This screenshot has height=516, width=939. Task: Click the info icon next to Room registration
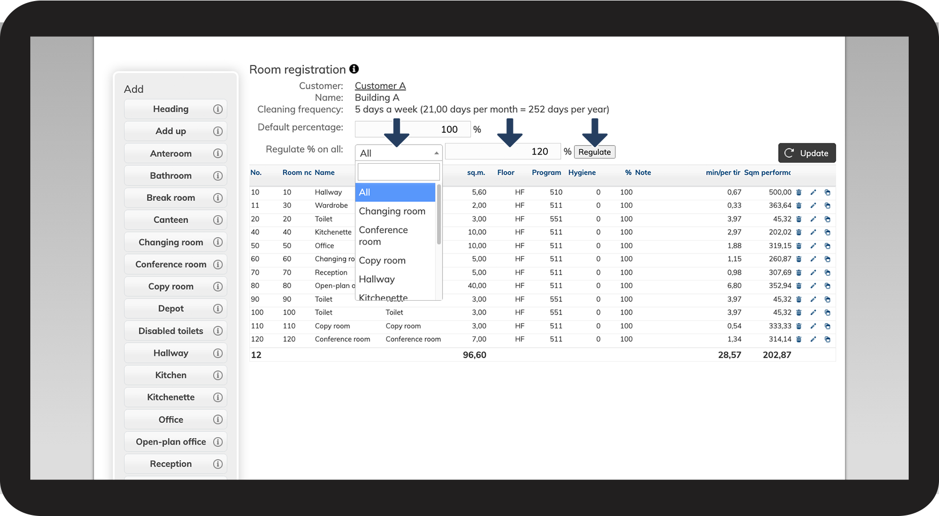coord(354,69)
